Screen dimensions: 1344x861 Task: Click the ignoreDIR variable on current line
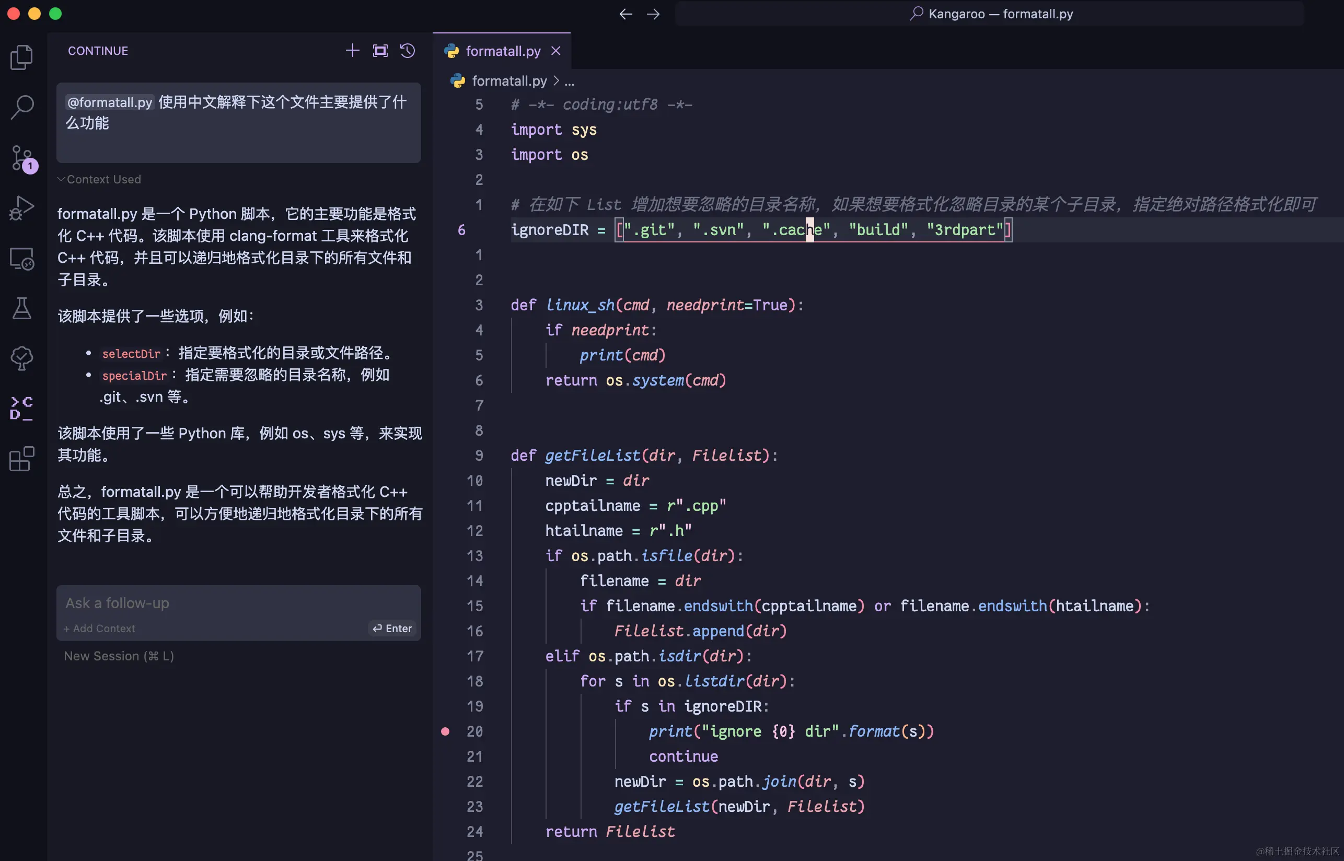click(550, 230)
